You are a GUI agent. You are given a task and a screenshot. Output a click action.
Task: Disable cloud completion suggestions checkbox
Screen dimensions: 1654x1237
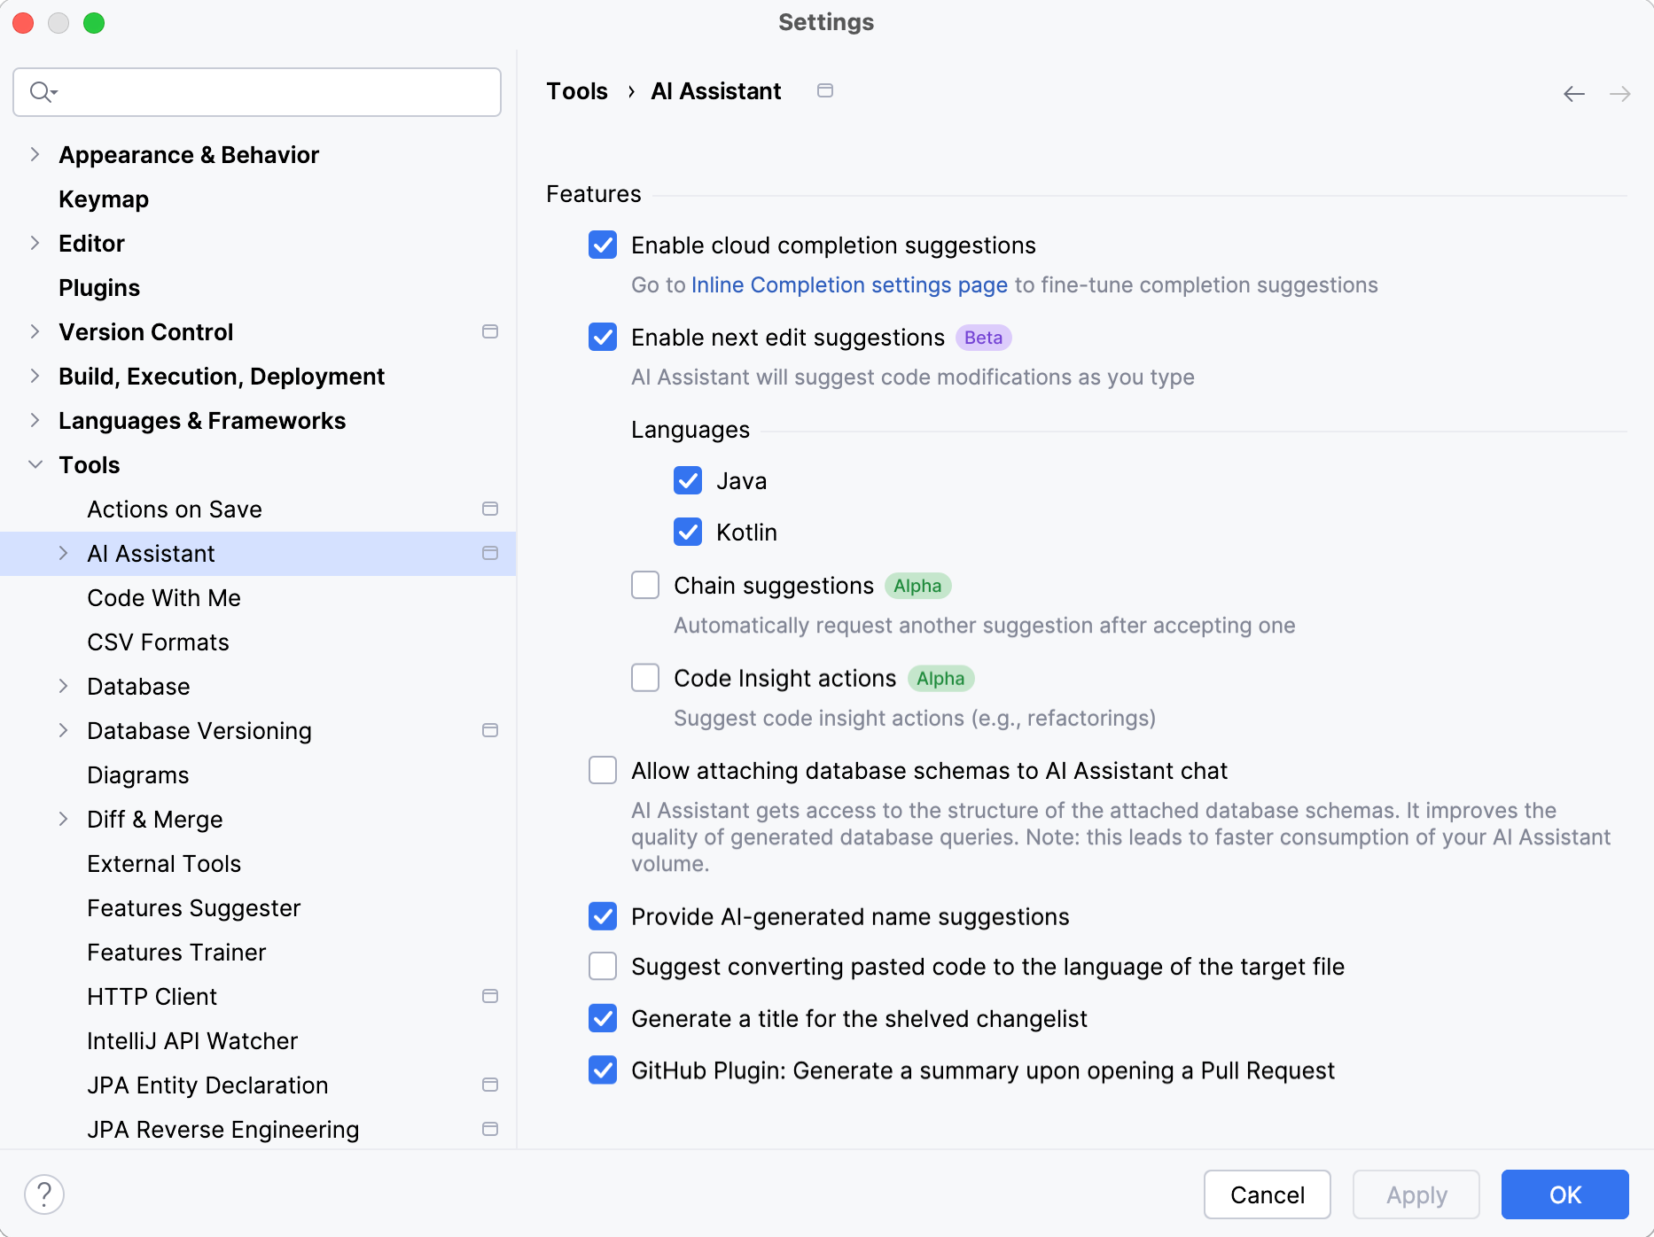click(603, 245)
